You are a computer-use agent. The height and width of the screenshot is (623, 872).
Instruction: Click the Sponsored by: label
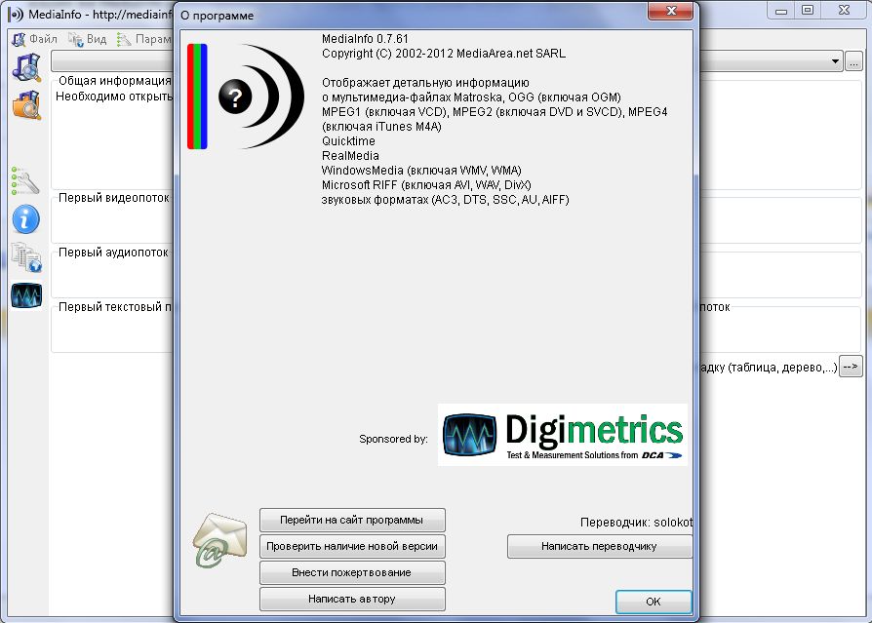(x=394, y=439)
